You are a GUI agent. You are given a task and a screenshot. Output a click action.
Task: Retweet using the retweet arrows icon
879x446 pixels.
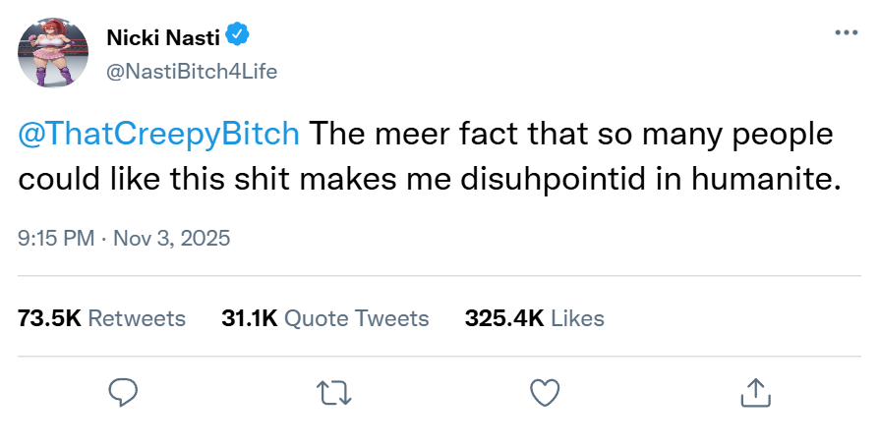click(335, 393)
